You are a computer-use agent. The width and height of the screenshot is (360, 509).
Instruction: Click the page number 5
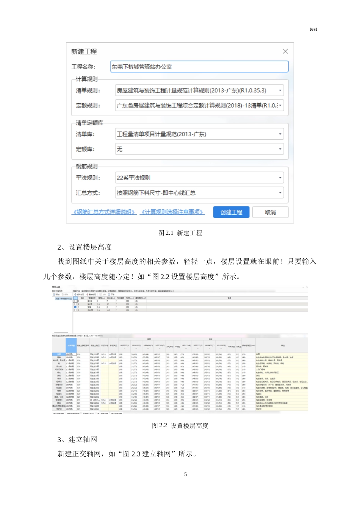click(185, 474)
